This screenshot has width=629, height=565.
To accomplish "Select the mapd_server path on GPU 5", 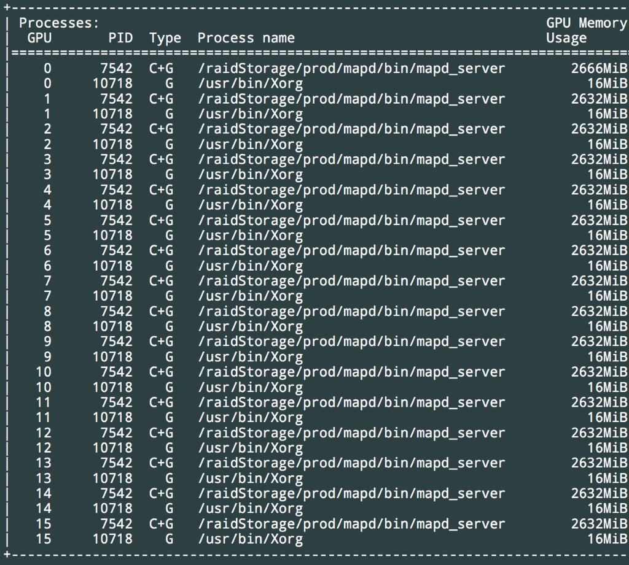I will (350, 220).
